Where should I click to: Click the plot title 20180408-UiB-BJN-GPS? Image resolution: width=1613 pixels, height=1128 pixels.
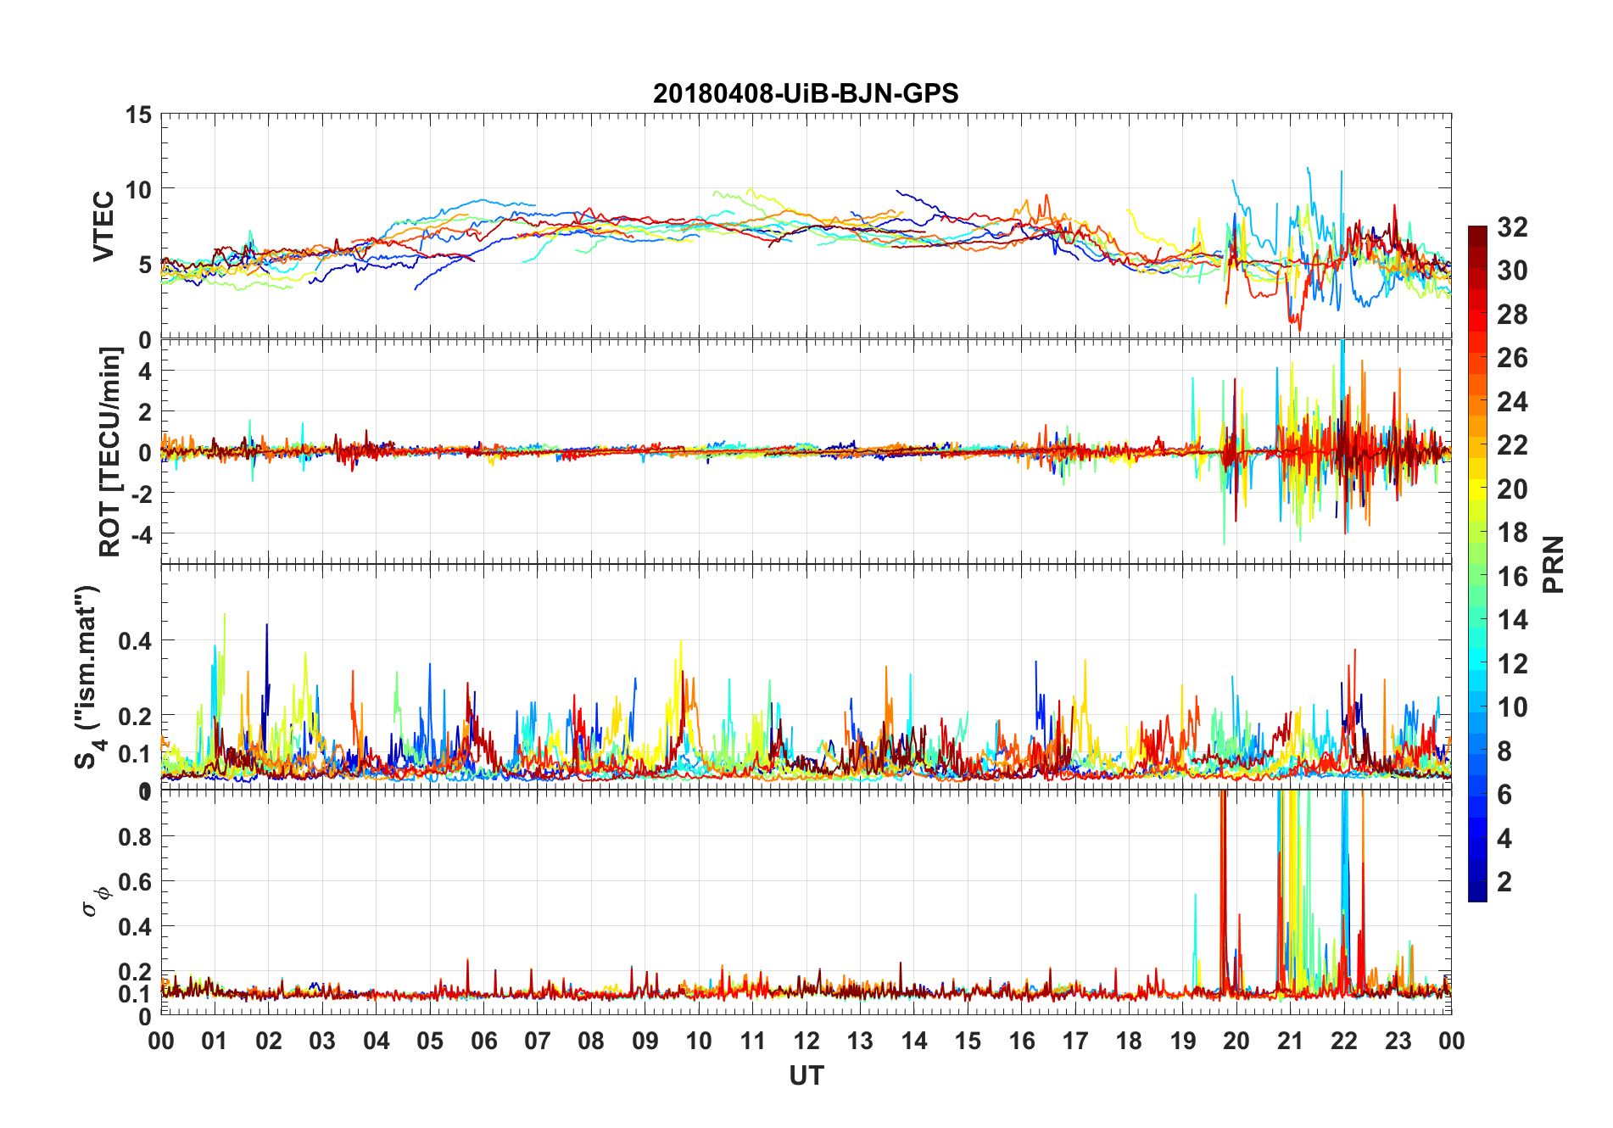click(x=806, y=93)
